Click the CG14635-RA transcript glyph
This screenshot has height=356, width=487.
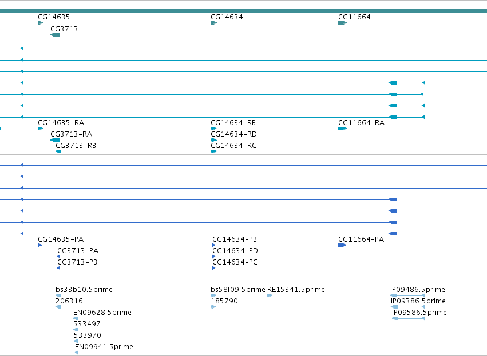pyautogui.click(x=41, y=129)
